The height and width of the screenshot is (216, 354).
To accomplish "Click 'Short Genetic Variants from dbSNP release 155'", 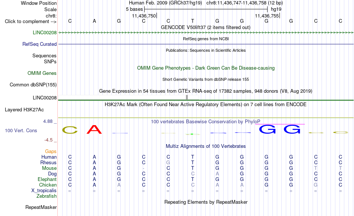I will 206,79.
